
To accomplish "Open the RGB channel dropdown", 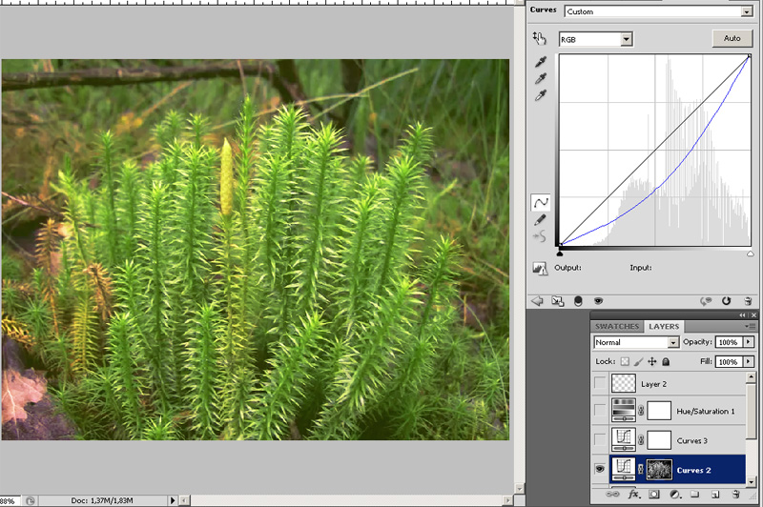I will pos(627,39).
